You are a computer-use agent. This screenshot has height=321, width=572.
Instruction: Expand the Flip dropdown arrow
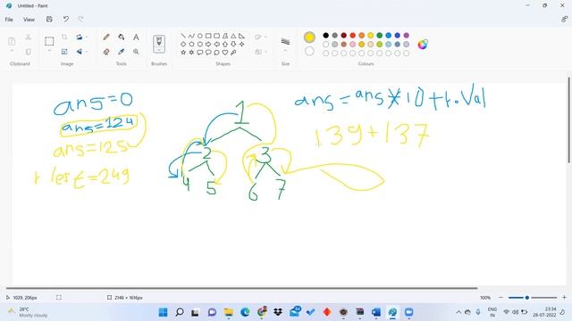tap(86, 52)
